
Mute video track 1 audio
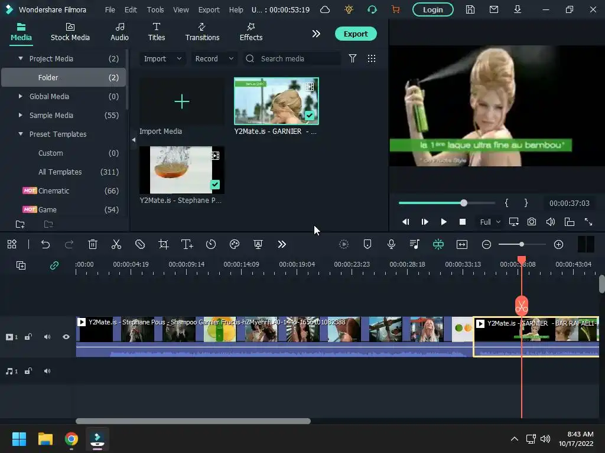(x=47, y=337)
